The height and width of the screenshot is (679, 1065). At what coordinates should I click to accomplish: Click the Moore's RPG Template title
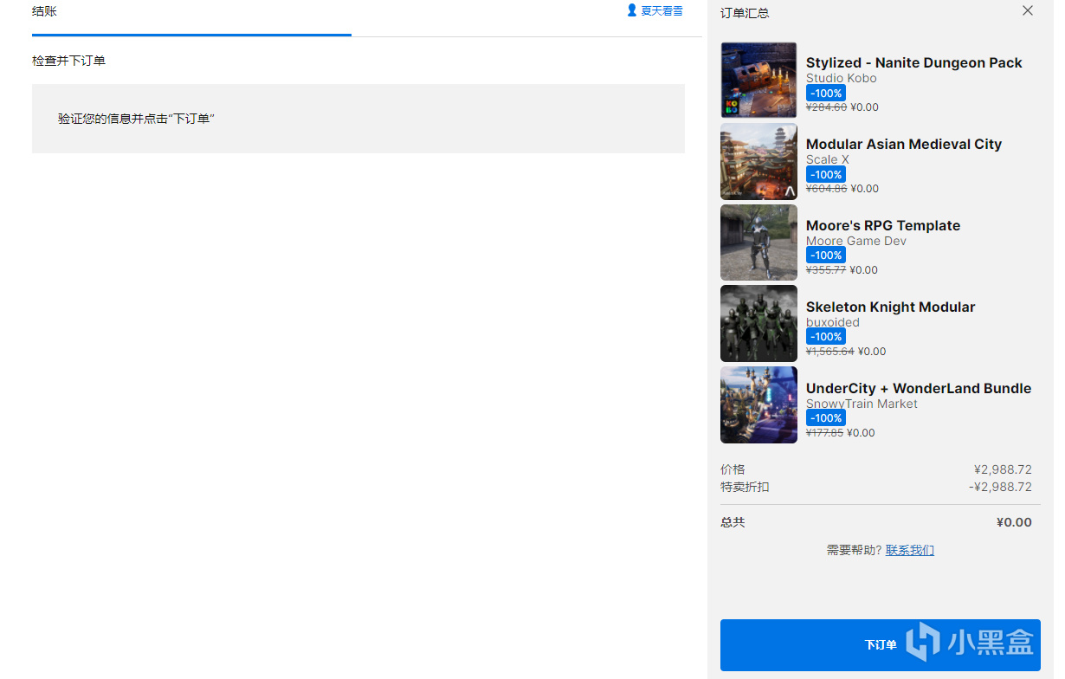pyautogui.click(x=883, y=225)
